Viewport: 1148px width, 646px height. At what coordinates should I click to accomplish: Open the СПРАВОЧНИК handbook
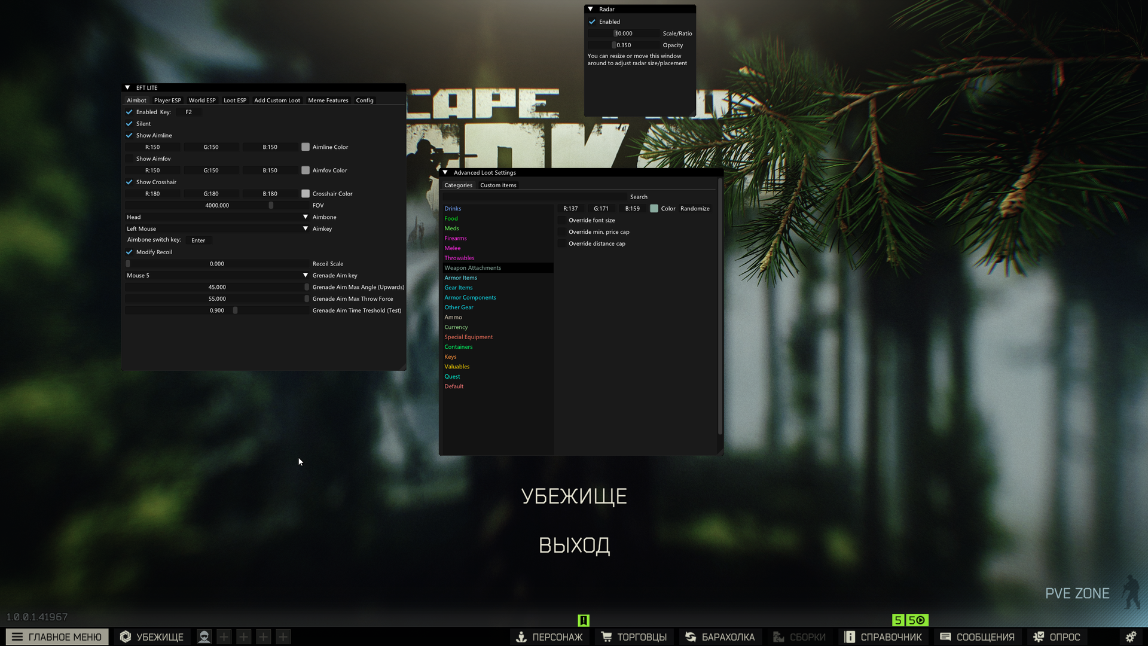click(x=883, y=637)
